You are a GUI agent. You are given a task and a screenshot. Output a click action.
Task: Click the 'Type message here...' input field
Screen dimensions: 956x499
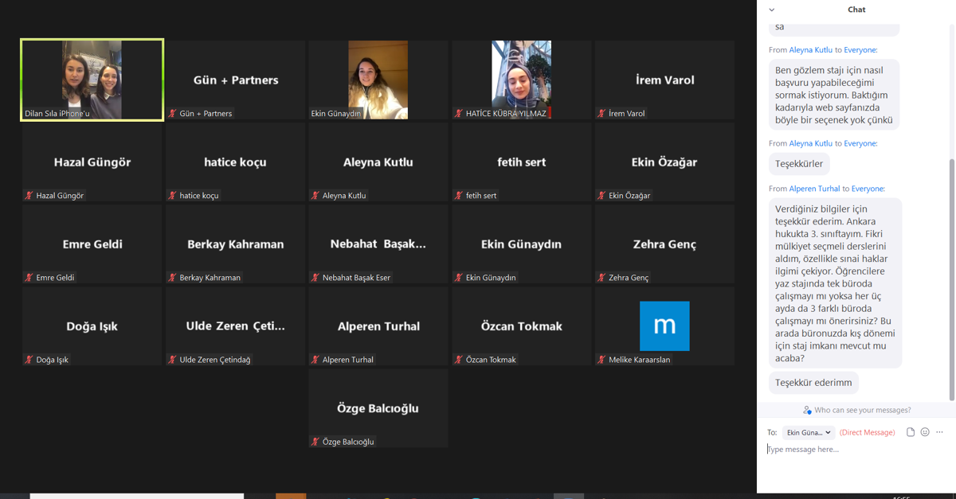[852, 450]
